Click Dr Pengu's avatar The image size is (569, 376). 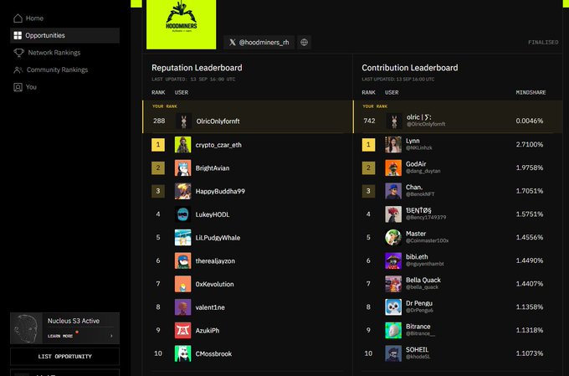(x=393, y=307)
